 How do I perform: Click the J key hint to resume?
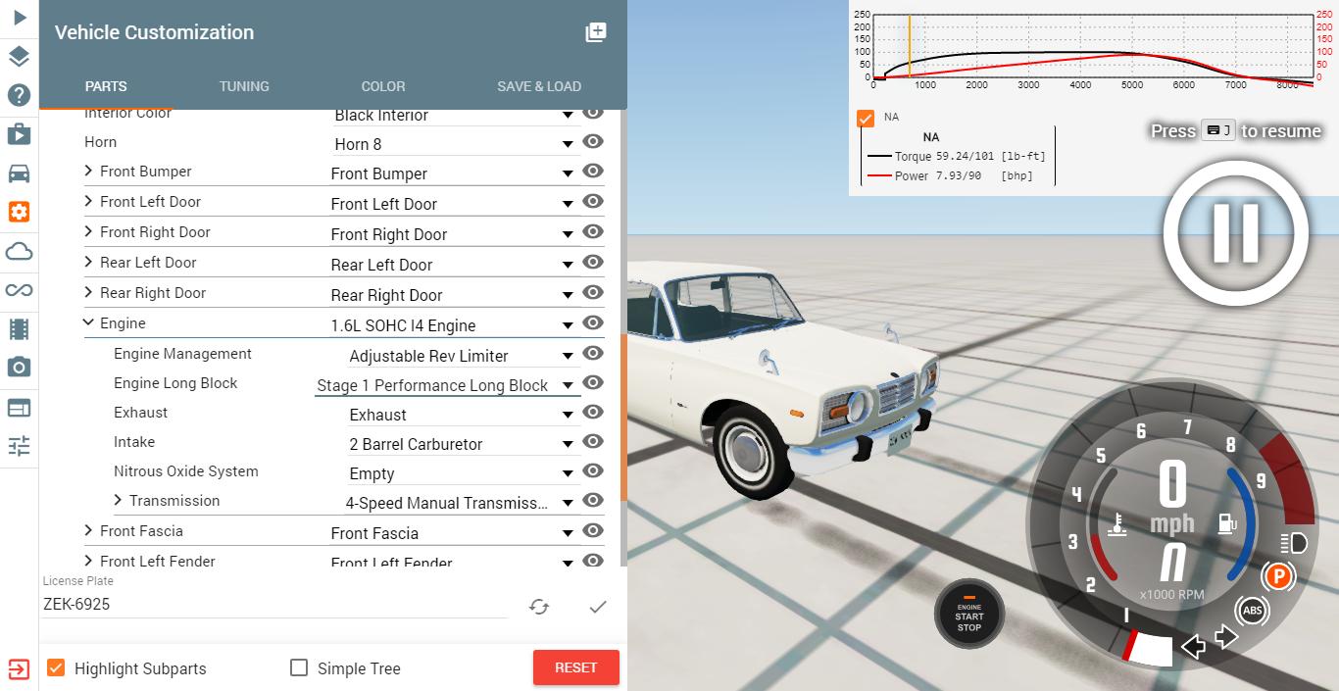(x=1218, y=130)
